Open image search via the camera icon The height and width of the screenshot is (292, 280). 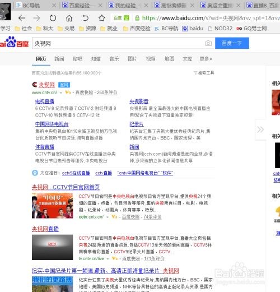point(208,43)
